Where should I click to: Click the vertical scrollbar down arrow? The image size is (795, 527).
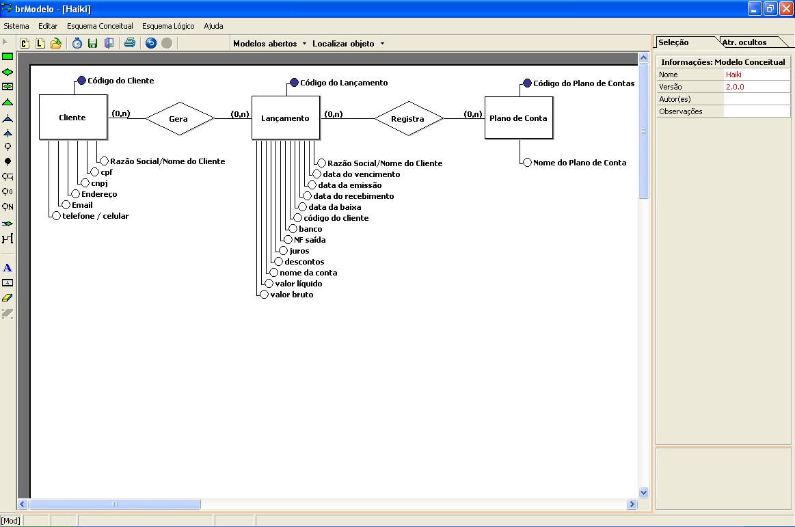[643, 493]
